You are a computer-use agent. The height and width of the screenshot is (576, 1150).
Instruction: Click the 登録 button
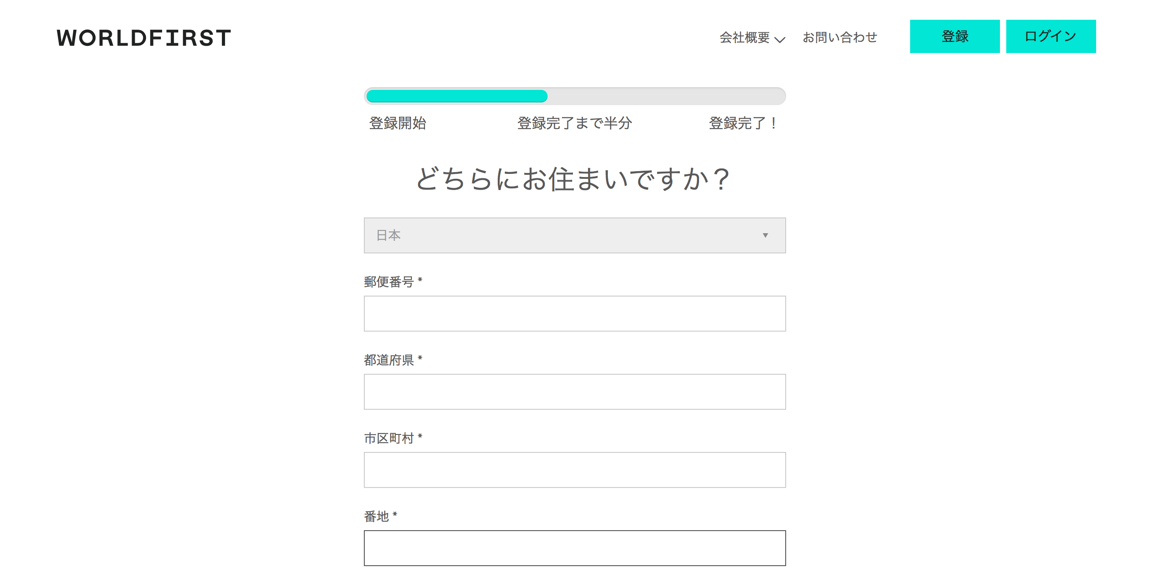[x=955, y=36]
